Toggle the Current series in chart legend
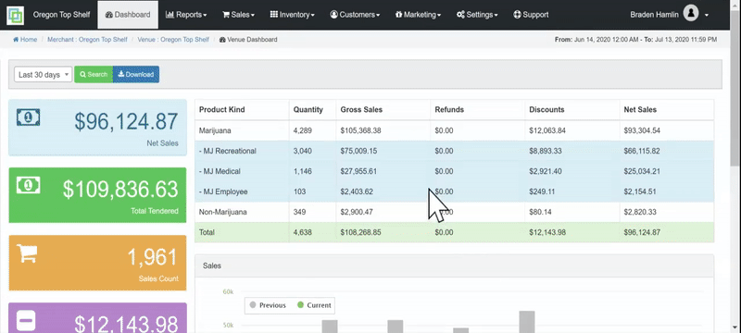Image resolution: width=741 pixels, height=333 pixels. coord(314,305)
